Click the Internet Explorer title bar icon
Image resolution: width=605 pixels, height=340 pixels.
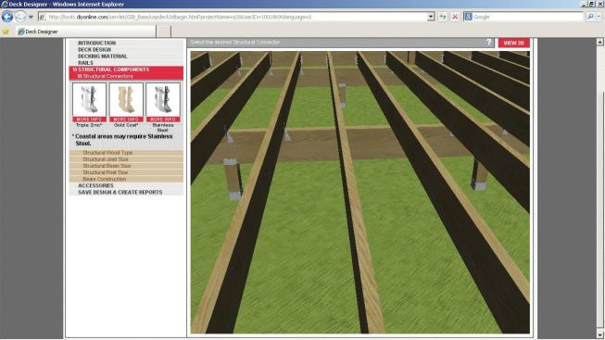[5, 5]
